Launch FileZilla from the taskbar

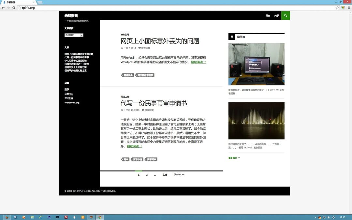[x=66, y=217]
